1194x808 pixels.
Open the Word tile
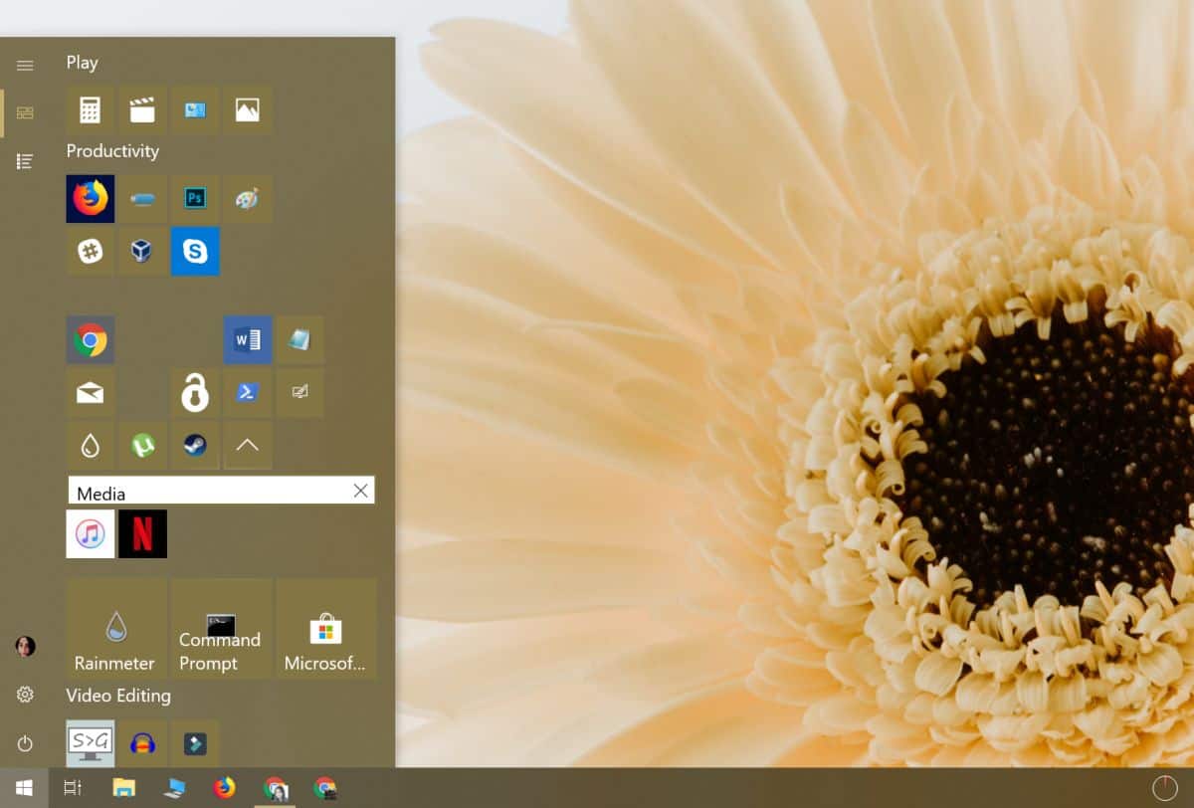[248, 340]
